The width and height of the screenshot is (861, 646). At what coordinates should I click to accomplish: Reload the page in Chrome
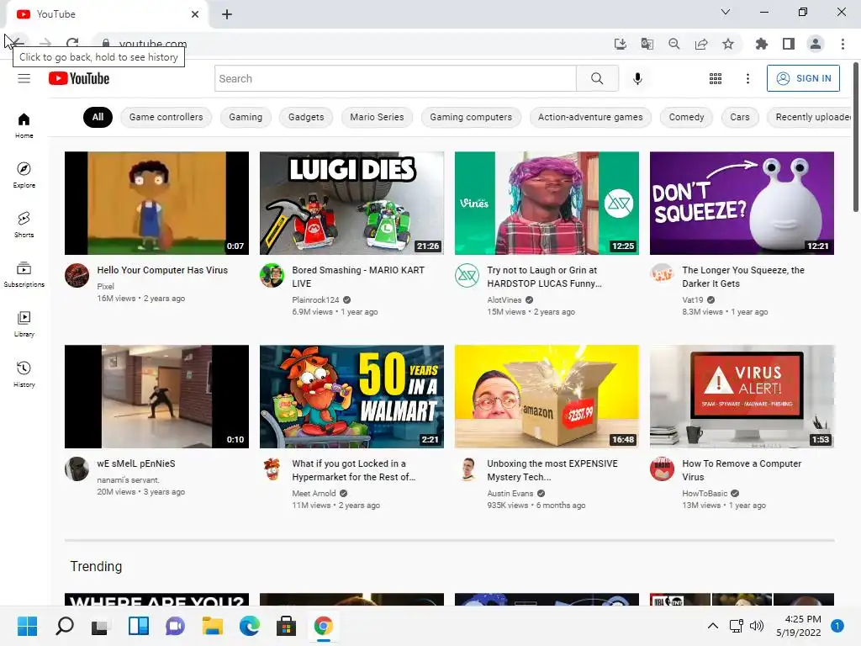(x=72, y=44)
